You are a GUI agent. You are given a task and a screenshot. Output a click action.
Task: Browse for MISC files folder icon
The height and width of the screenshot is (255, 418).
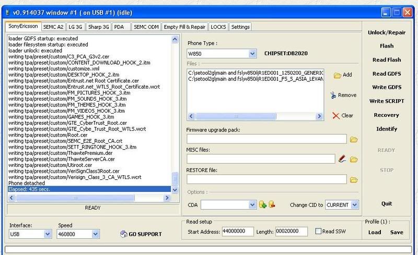(354, 160)
